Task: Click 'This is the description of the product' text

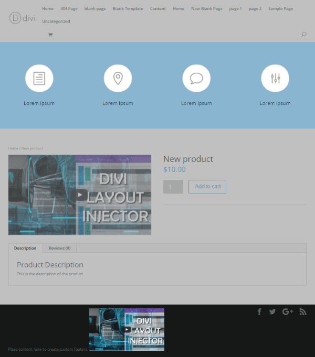Action: 50,274
